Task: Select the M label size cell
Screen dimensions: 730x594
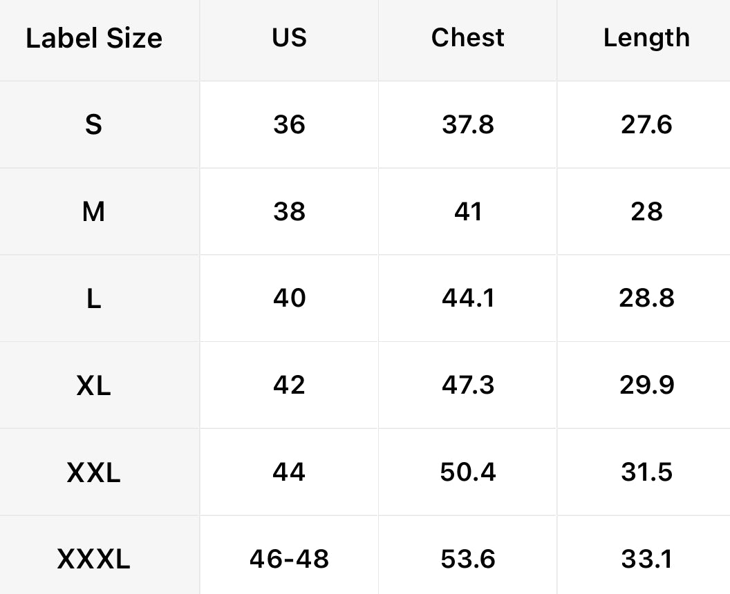Action: pyautogui.click(x=94, y=211)
